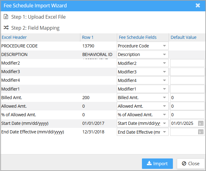Click the Fee Schedule Fields column heading

click(x=137, y=37)
